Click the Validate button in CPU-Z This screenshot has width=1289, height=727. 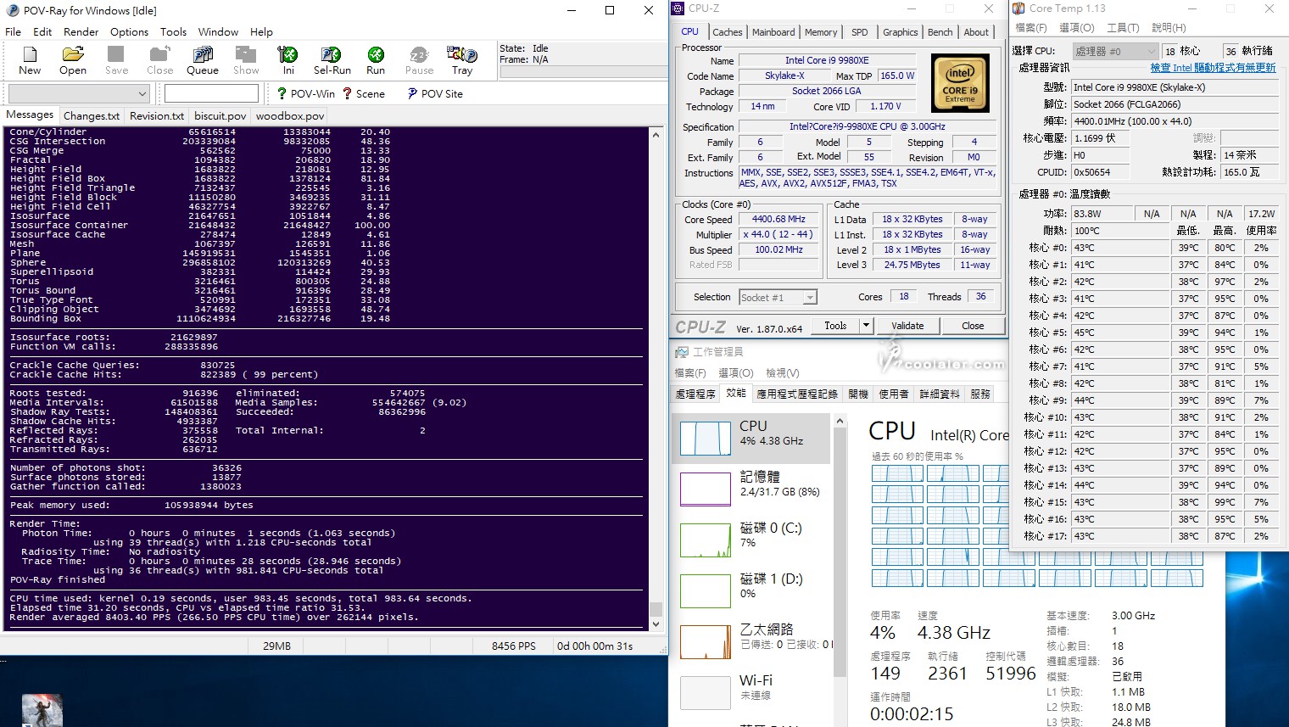pos(907,325)
